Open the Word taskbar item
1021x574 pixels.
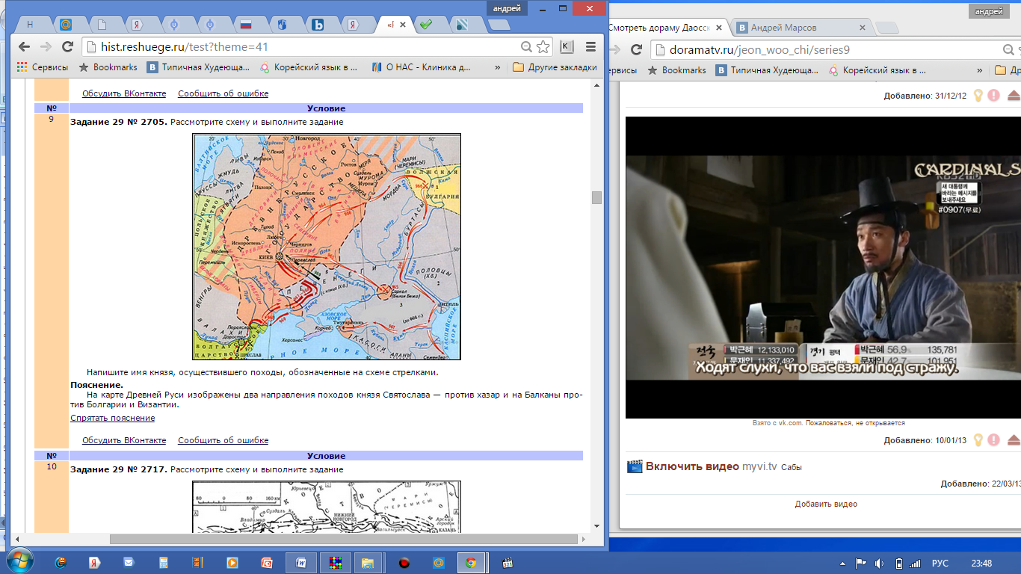[301, 562]
